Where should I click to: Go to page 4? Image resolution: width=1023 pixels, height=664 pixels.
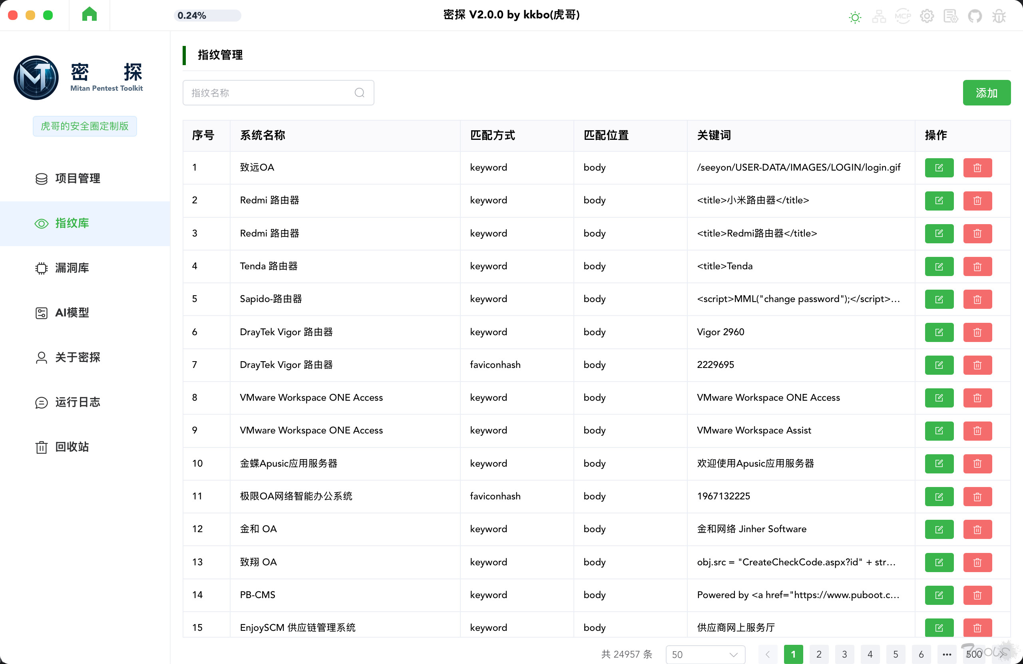pos(870,654)
